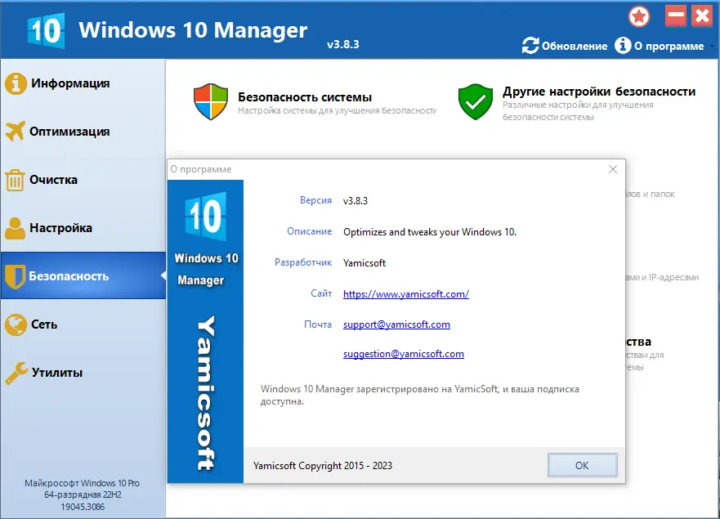Click the Information sidebar icon
Image resolution: width=720 pixels, height=519 pixels.
coord(16,83)
